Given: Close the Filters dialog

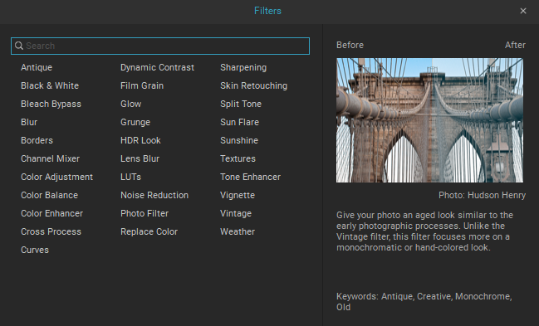Looking at the screenshot, I should pyautogui.click(x=523, y=11).
